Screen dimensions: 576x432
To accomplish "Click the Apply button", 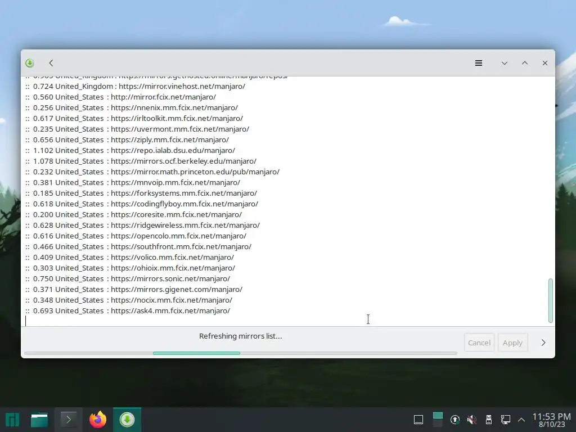I will (512, 343).
